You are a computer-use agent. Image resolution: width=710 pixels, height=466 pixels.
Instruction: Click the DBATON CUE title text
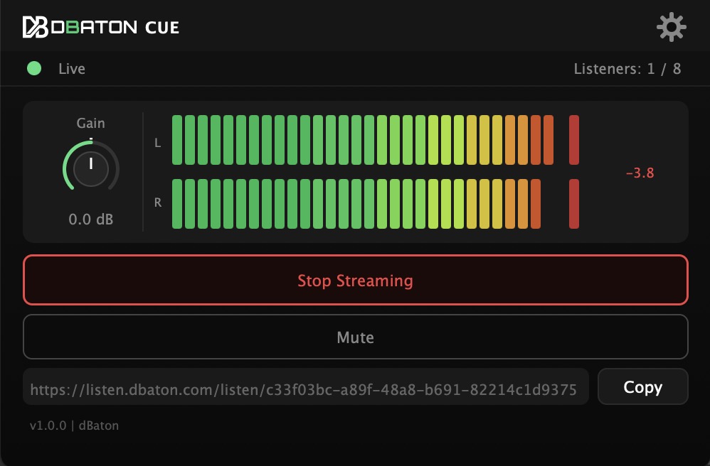click(115, 27)
